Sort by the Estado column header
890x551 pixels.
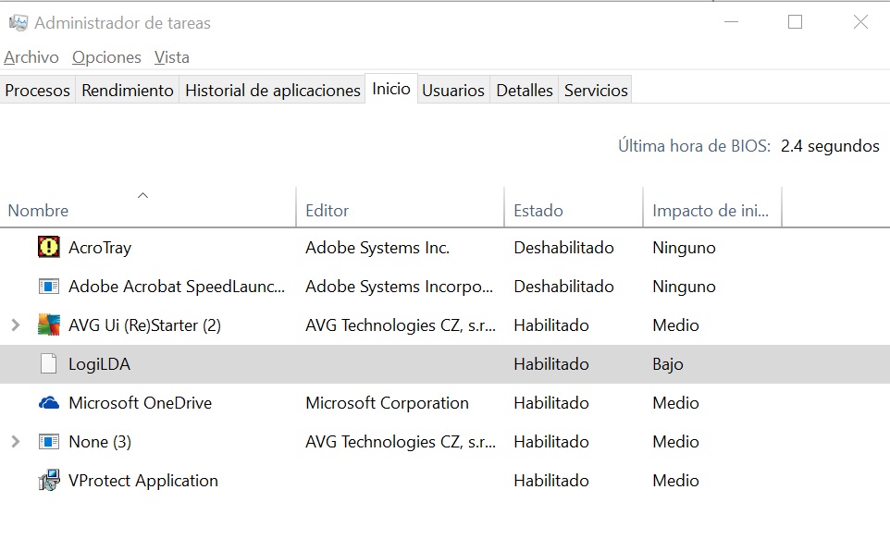click(538, 211)
